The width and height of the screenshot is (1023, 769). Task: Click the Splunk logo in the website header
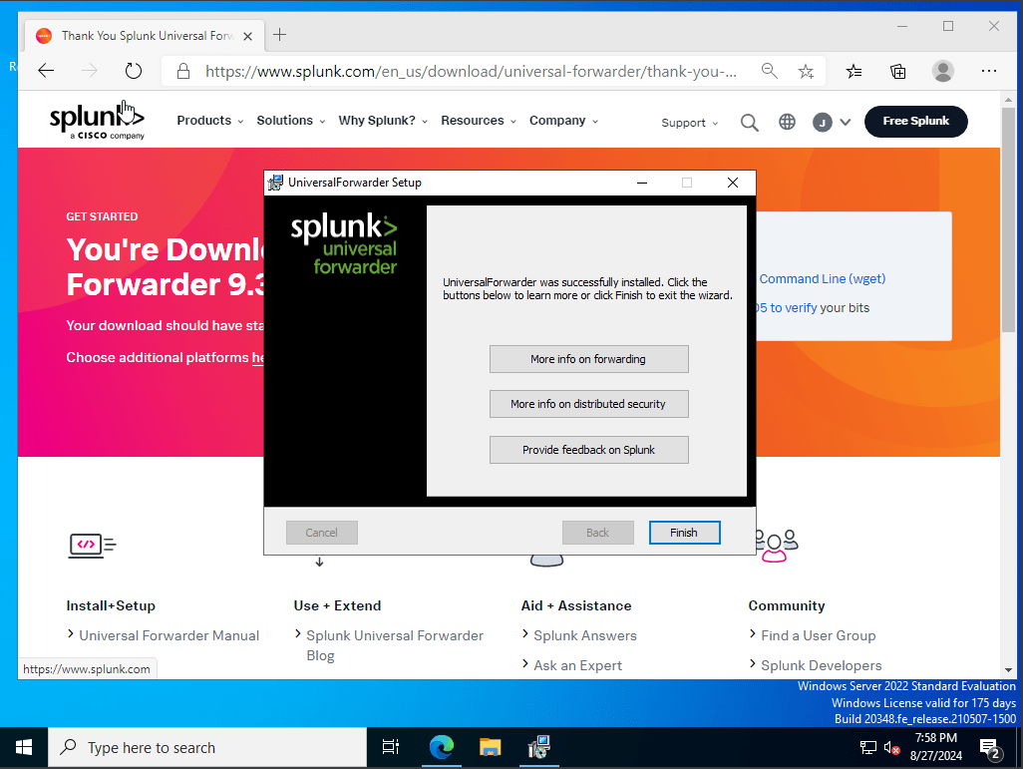tap(97, 120)
